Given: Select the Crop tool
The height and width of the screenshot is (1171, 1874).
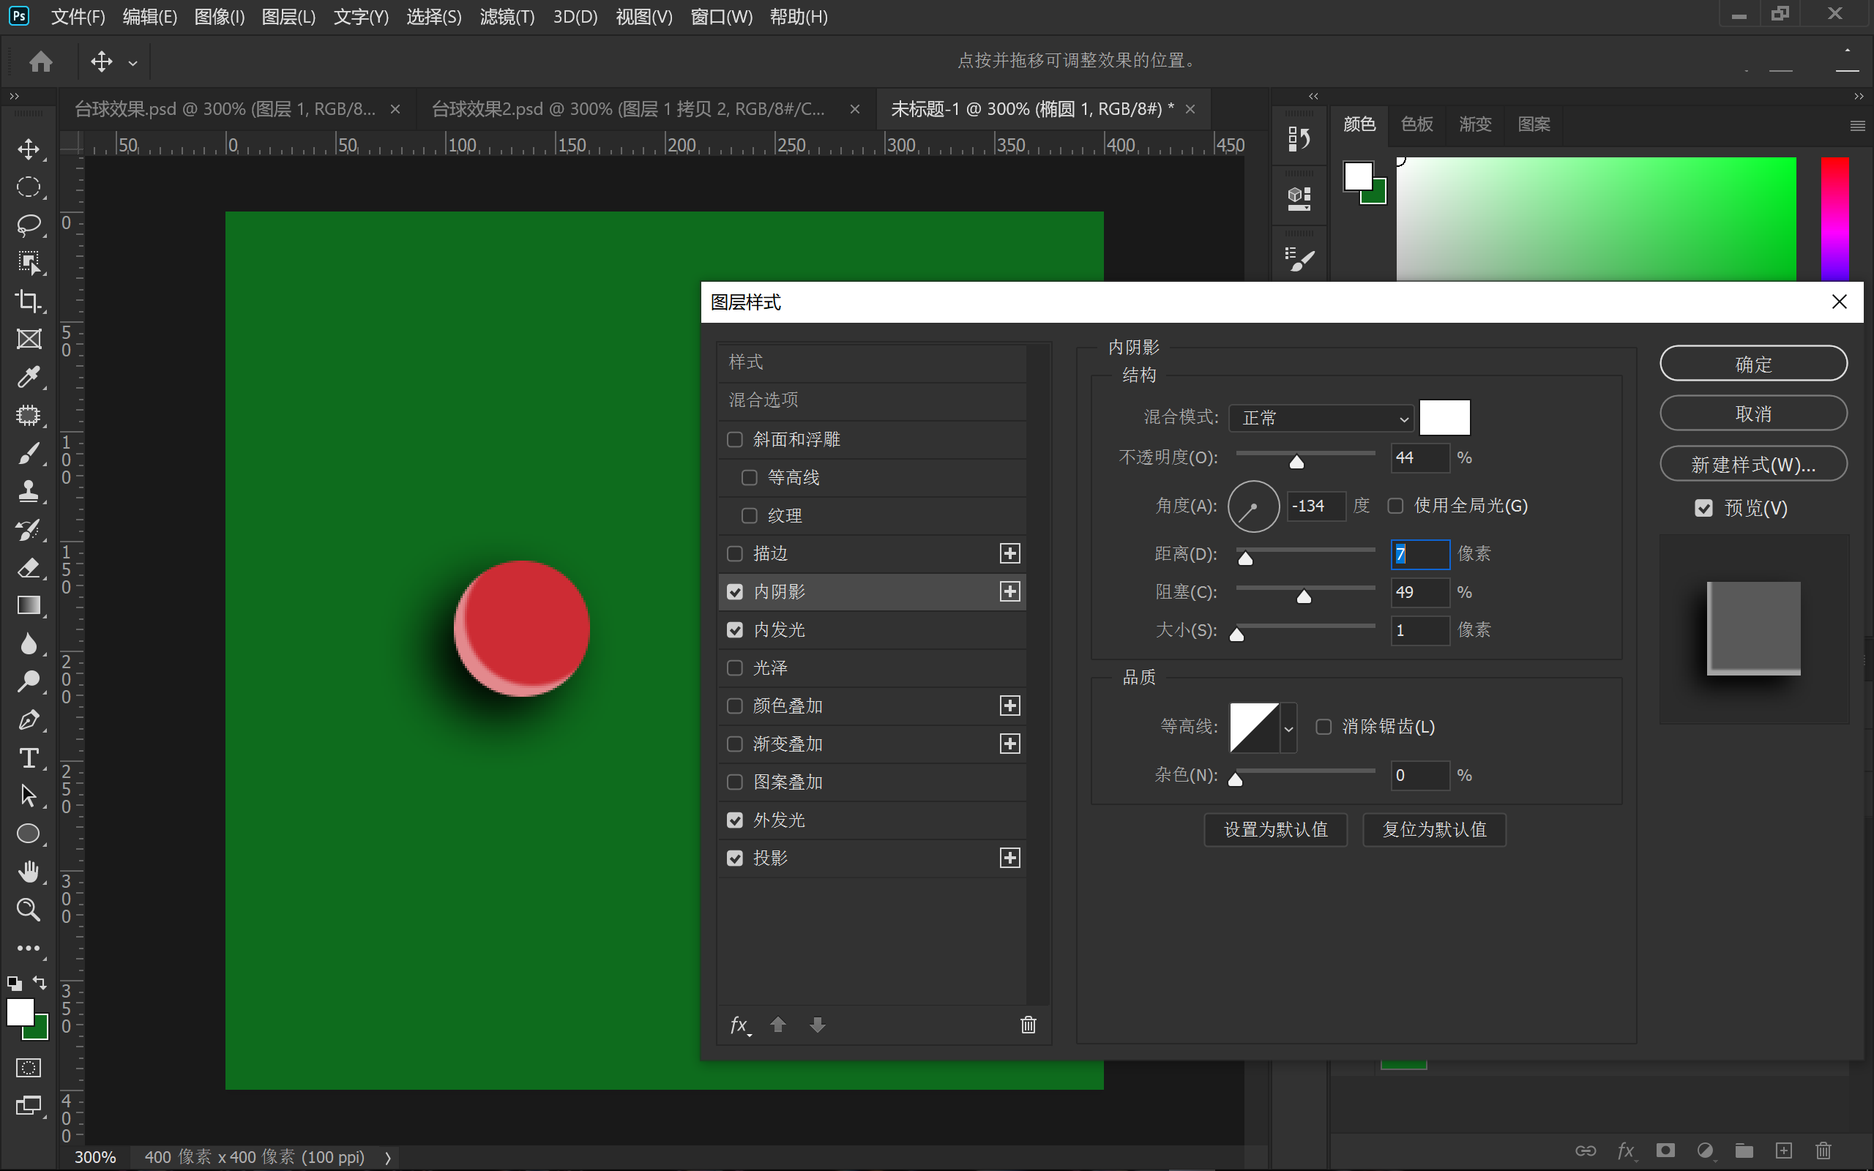Looking at the screenshot, I should coord(29,301).
